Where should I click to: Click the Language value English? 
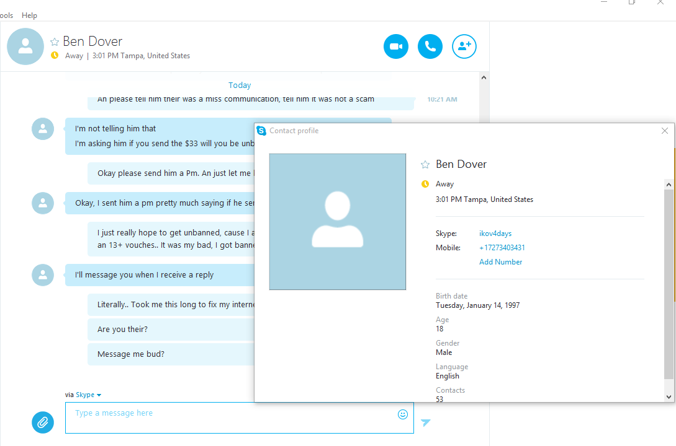(448, 376)
